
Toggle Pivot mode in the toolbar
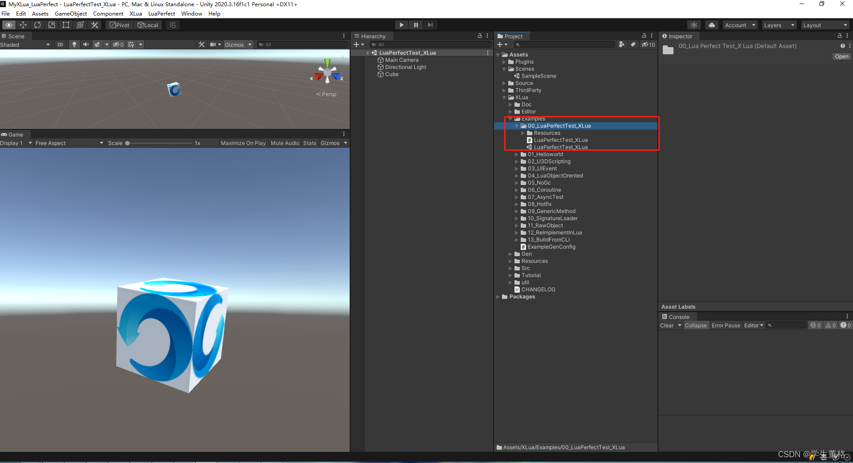[119, 25]
